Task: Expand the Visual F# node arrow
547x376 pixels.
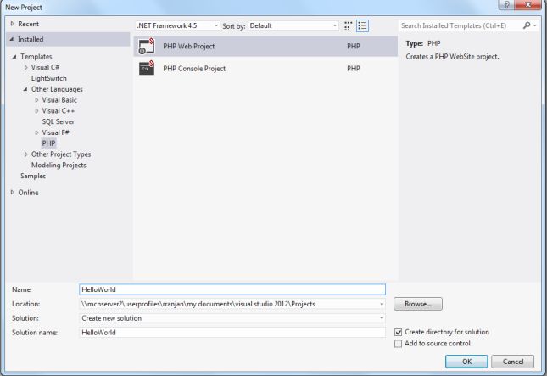Action: click(x=36, y=132)
